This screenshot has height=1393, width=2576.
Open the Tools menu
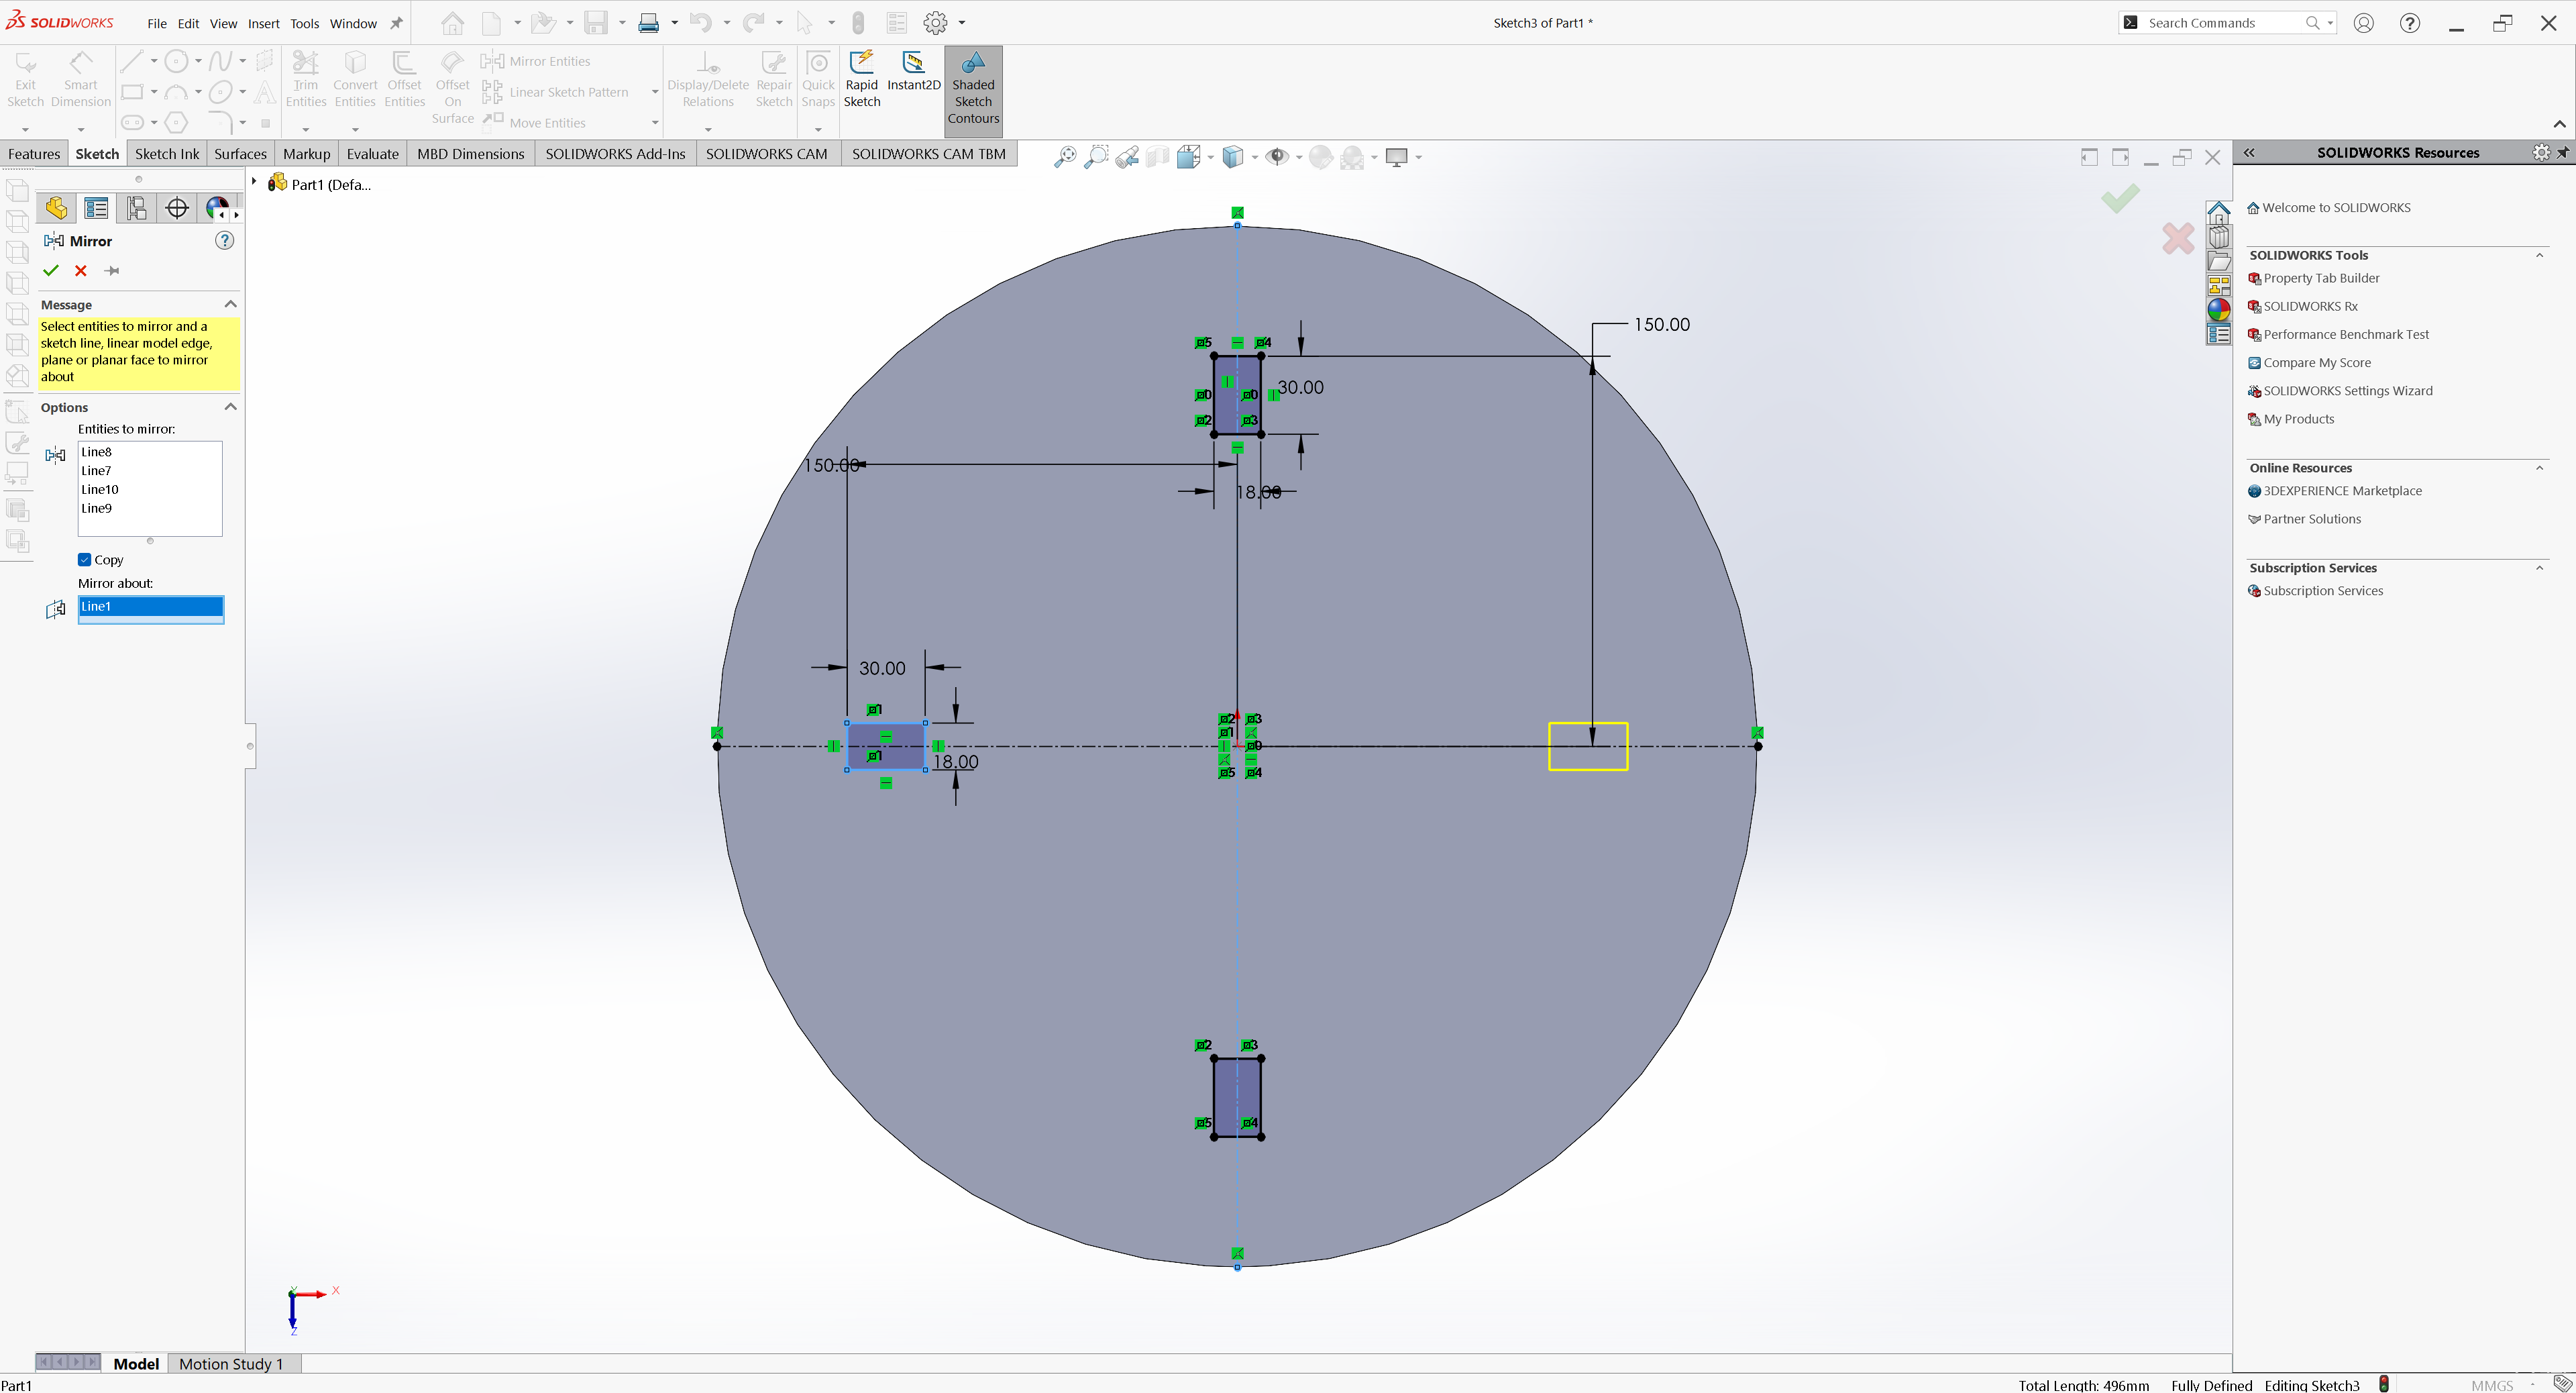tap(304, 23)
